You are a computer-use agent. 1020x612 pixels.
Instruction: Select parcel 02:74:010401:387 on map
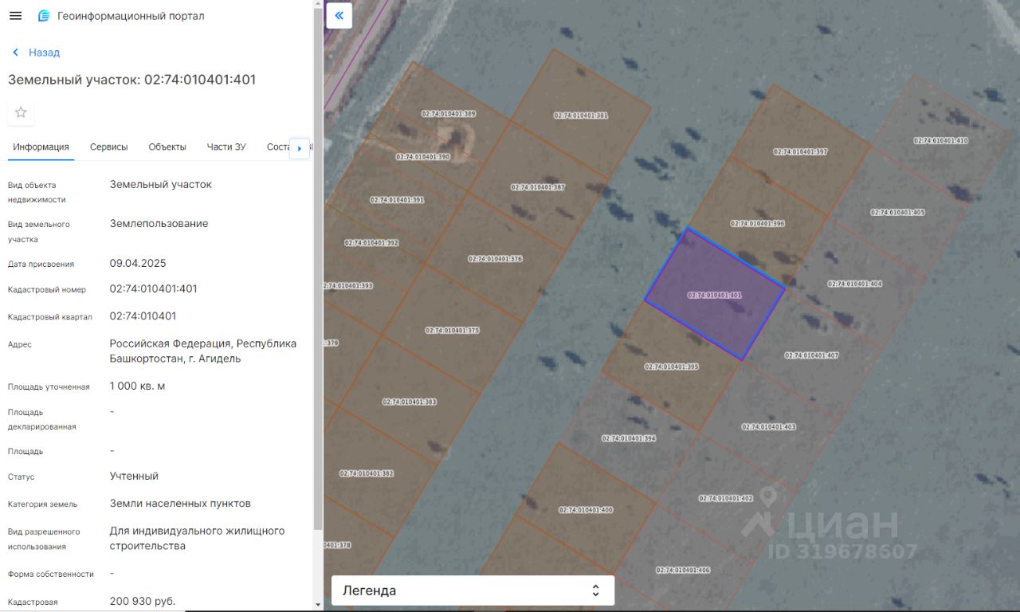point(538,187)
